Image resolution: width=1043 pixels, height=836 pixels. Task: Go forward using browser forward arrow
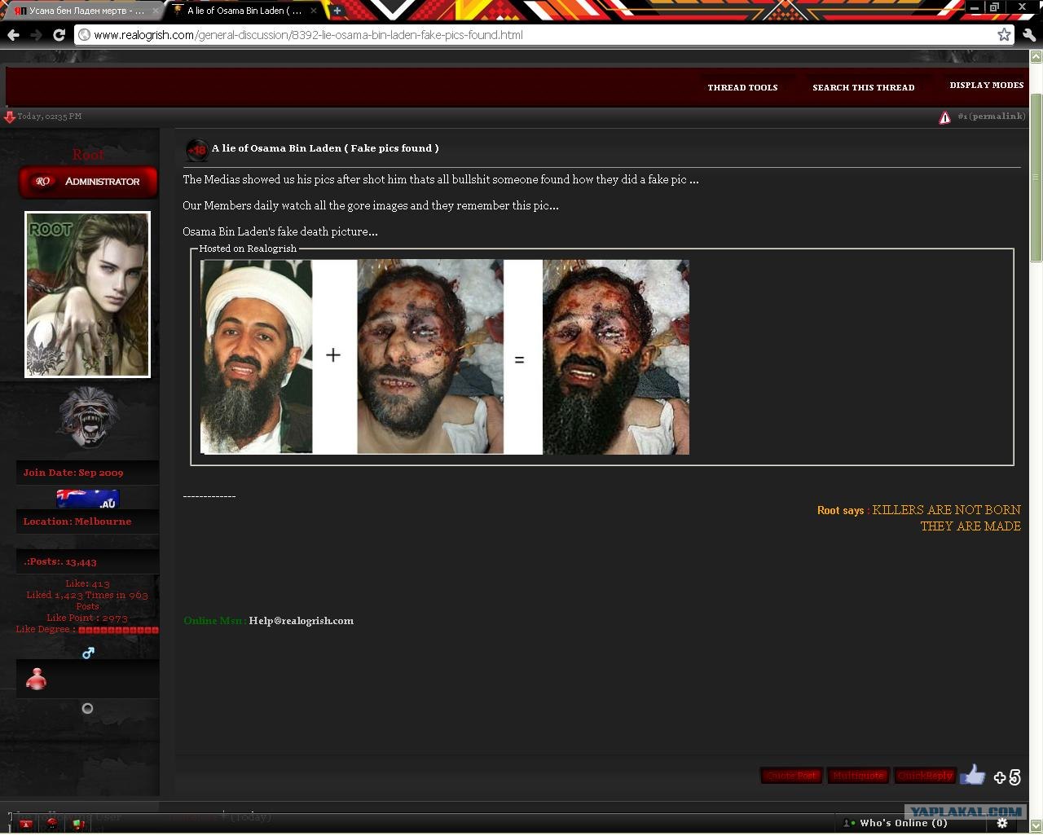[36, 35]
